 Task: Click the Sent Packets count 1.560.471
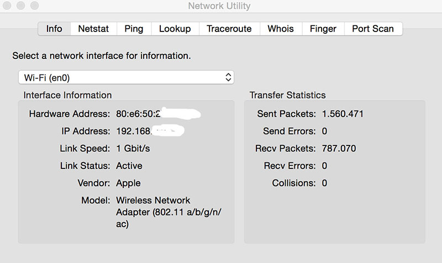point(342,114)
